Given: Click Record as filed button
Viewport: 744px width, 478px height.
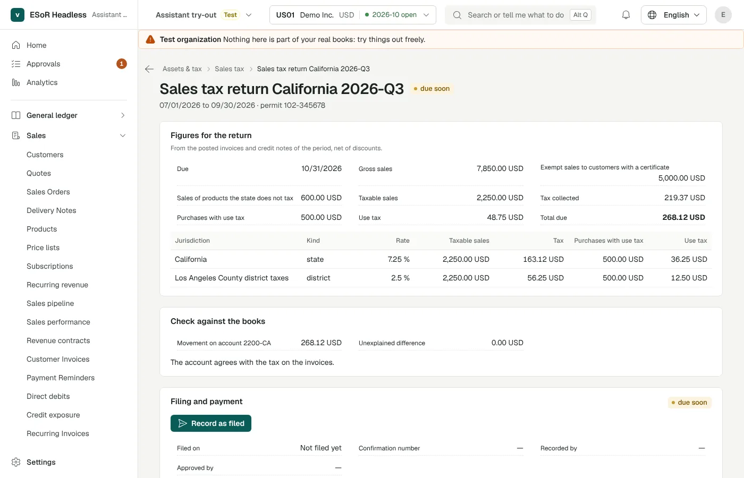Looking at the screenshot, I should click(211, 423).
